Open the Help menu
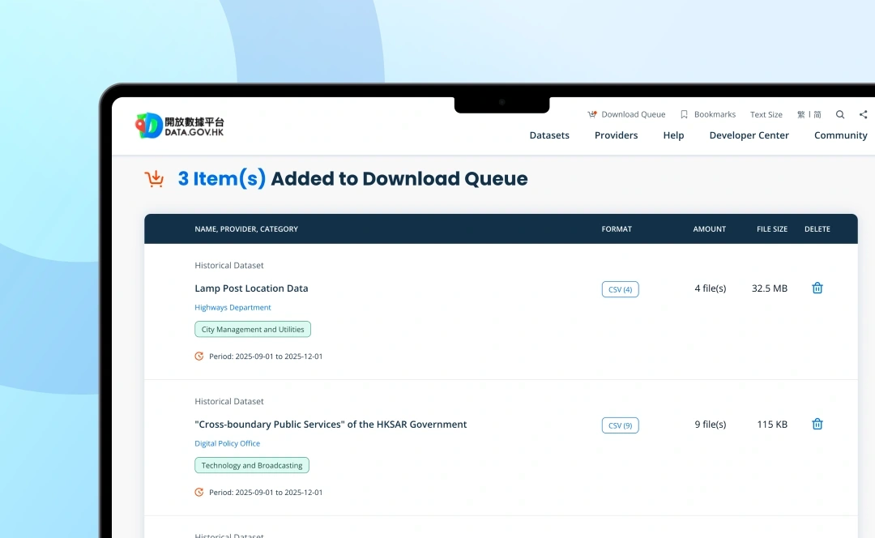This screenshot has height=538, width=875. click(x=673, y=135)
